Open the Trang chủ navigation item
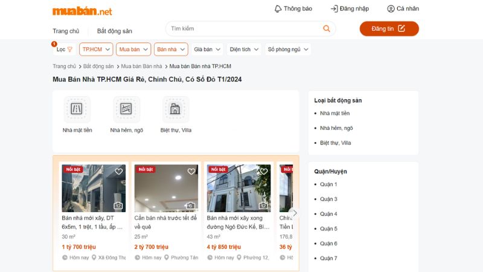The width and height of the screenshot is (483, 272). [x=66, y=31]
